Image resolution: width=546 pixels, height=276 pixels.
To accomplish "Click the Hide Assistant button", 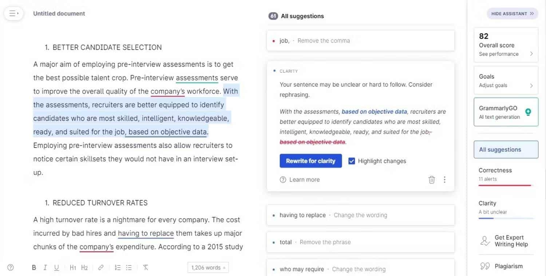I will pos(513,14).
